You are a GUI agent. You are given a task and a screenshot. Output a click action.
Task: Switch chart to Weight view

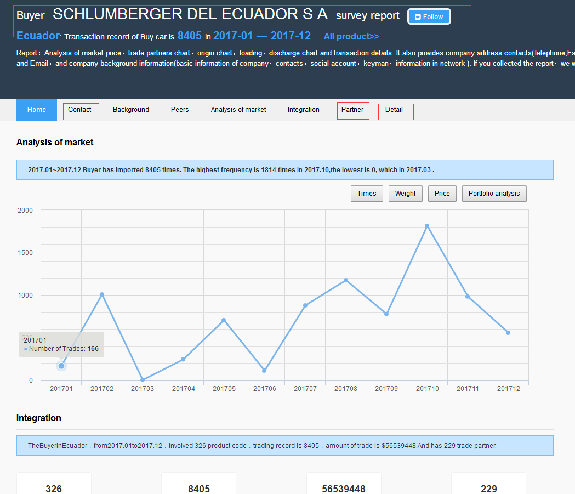click(x=406, y=194)
